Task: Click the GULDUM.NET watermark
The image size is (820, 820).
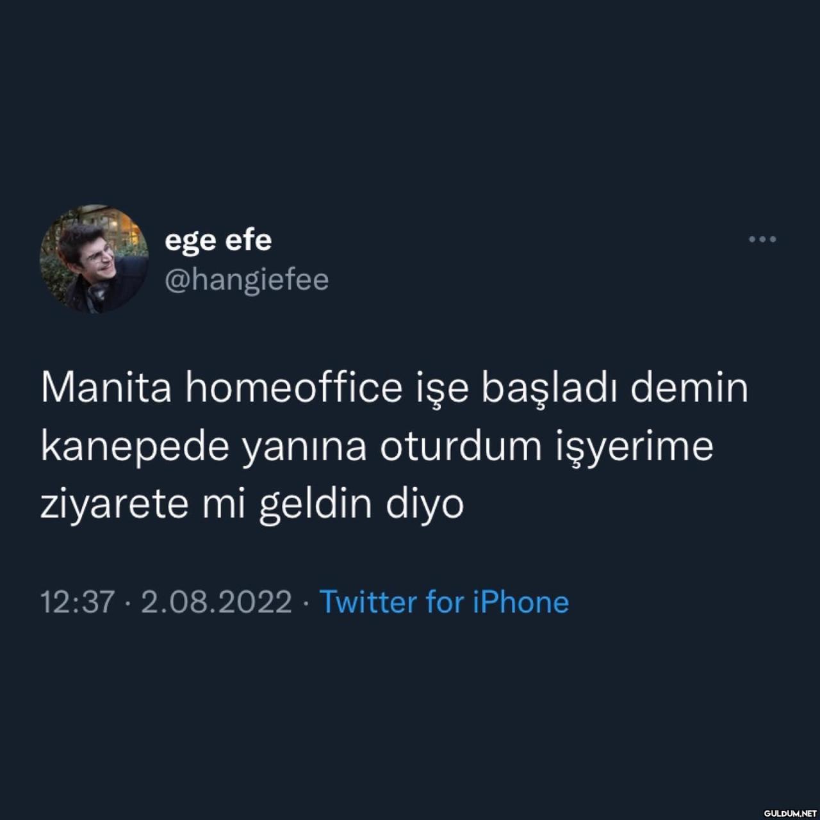Action: click(789, 812)
